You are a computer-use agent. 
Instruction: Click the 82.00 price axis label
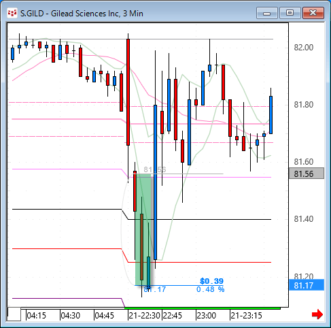tap(304, 48)
